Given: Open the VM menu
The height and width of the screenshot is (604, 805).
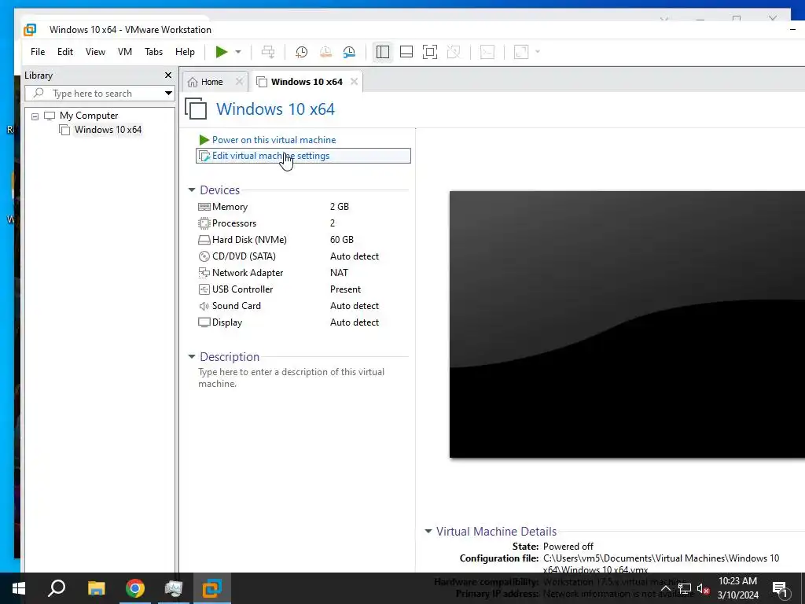Looking at the screenshot, I should point(125,52).
